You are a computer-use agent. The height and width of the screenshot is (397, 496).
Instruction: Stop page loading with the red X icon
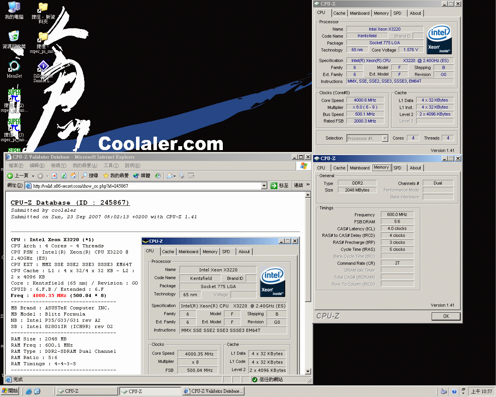point(54,176)
